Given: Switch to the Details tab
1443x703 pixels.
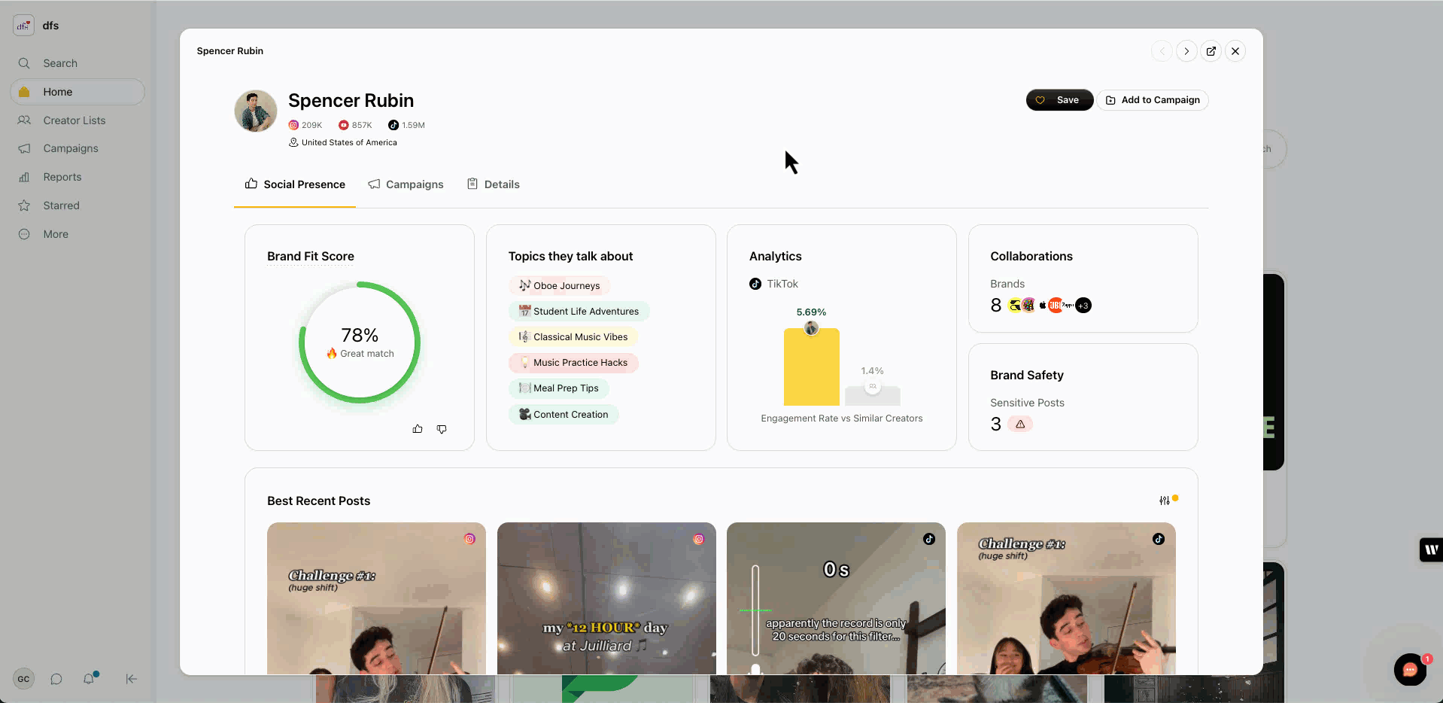Looking at the screenshot, I should point(494,184).
